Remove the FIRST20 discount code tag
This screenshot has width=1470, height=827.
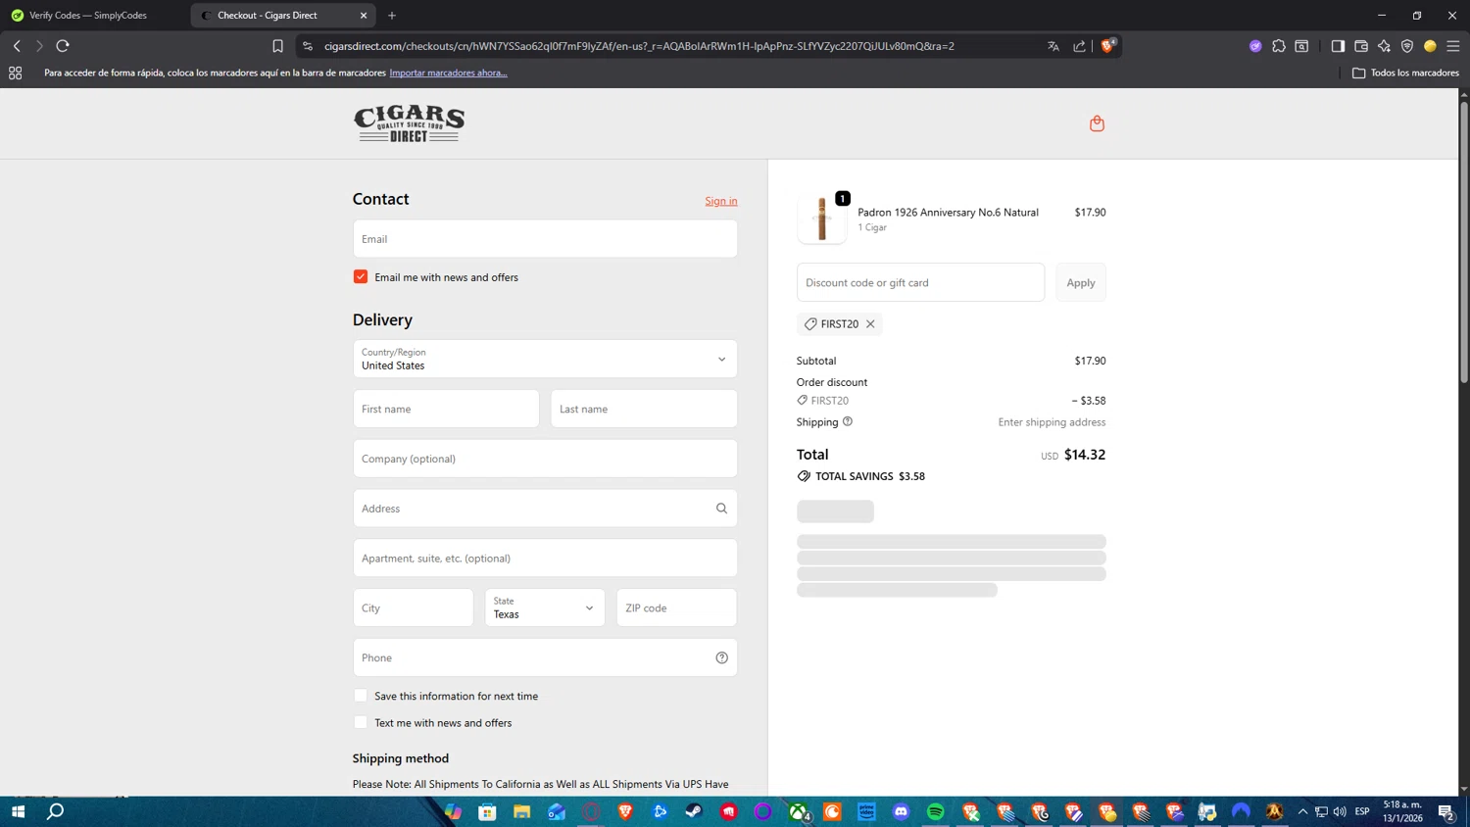coord(870,324)
